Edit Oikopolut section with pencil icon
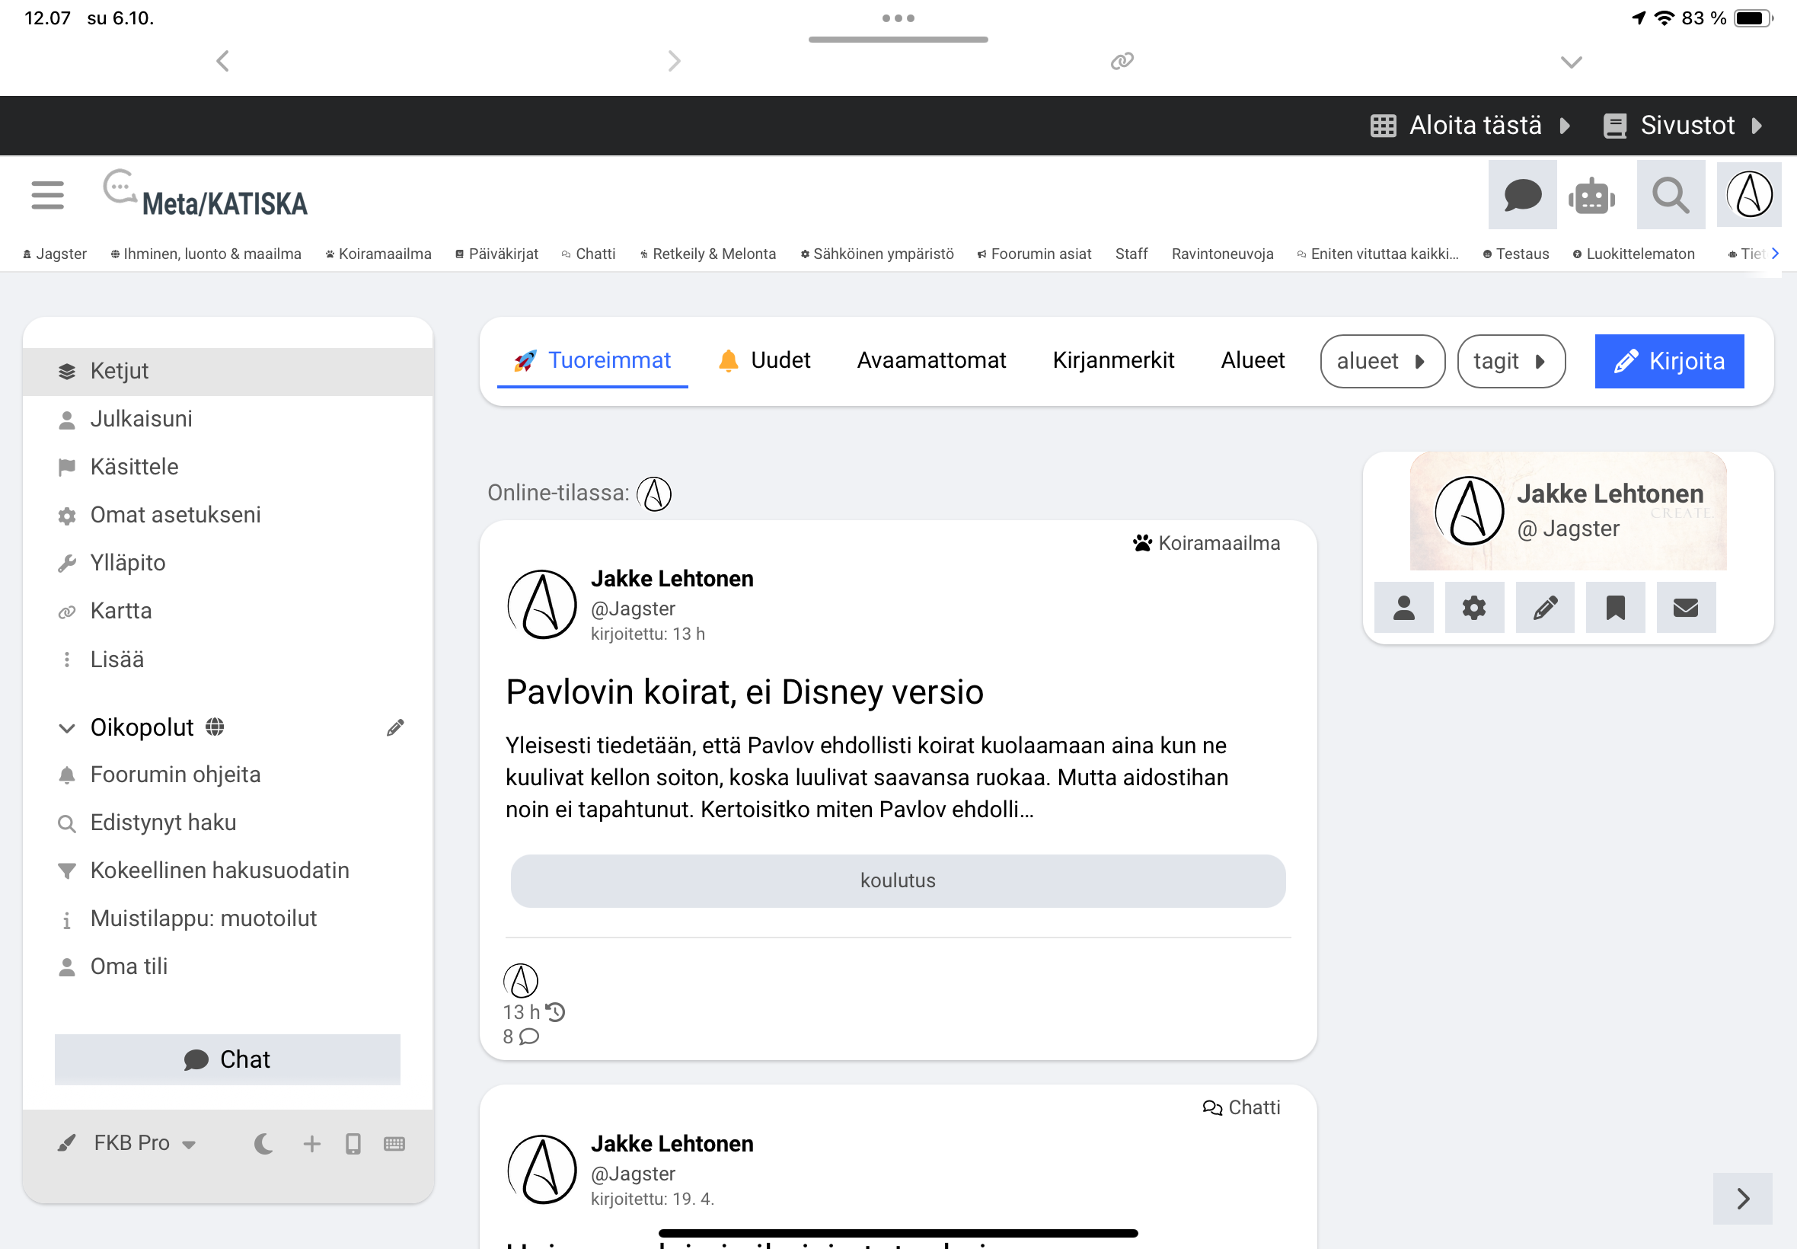The width and height of the screenshot is (1797, 1249). pyautogui.click(x=395, y=728)
